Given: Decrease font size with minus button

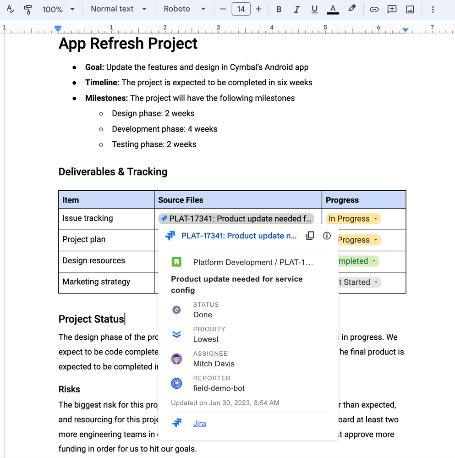Looking at the screenshot, I should (223, 9).
